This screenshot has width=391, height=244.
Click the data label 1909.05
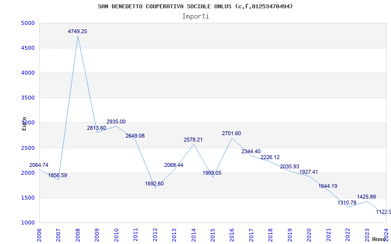(212, 173)
